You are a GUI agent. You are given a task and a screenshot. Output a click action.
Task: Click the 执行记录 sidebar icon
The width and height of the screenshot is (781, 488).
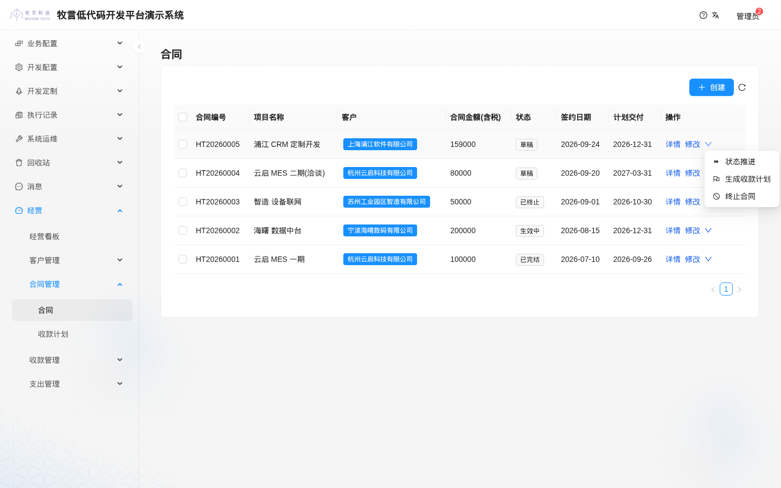pos(19,115)
